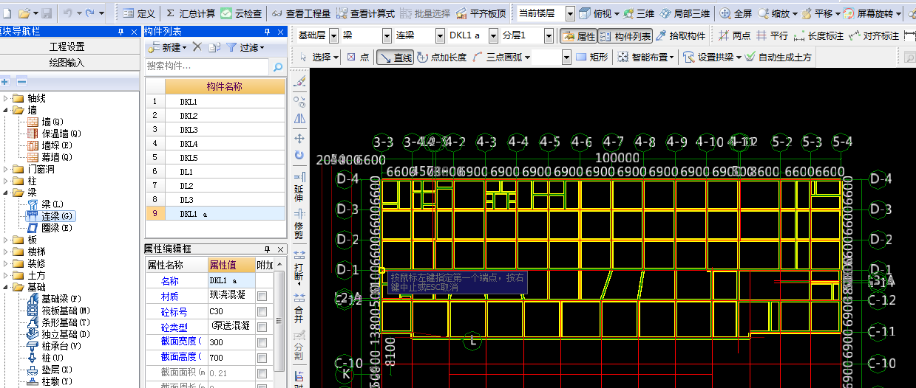Click 自动生成土方 auto-generate earthwork
Screen dimensions: 916x388
click(x=778, y=57)
